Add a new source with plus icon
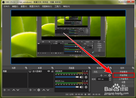The width and height of the screenshot is (136, 98). 30,90
